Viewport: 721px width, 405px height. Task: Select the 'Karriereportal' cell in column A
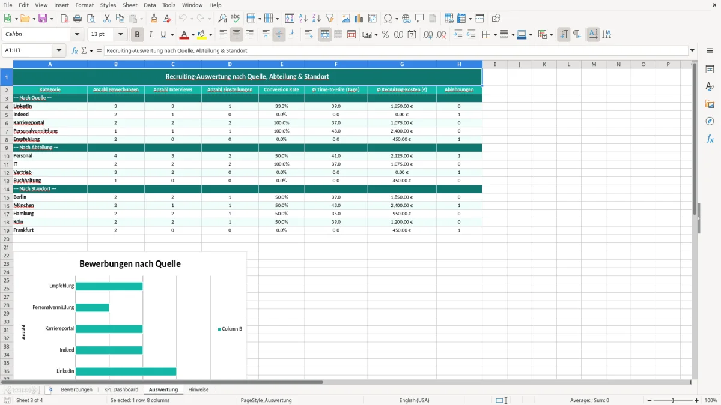[x=50, y=123]
